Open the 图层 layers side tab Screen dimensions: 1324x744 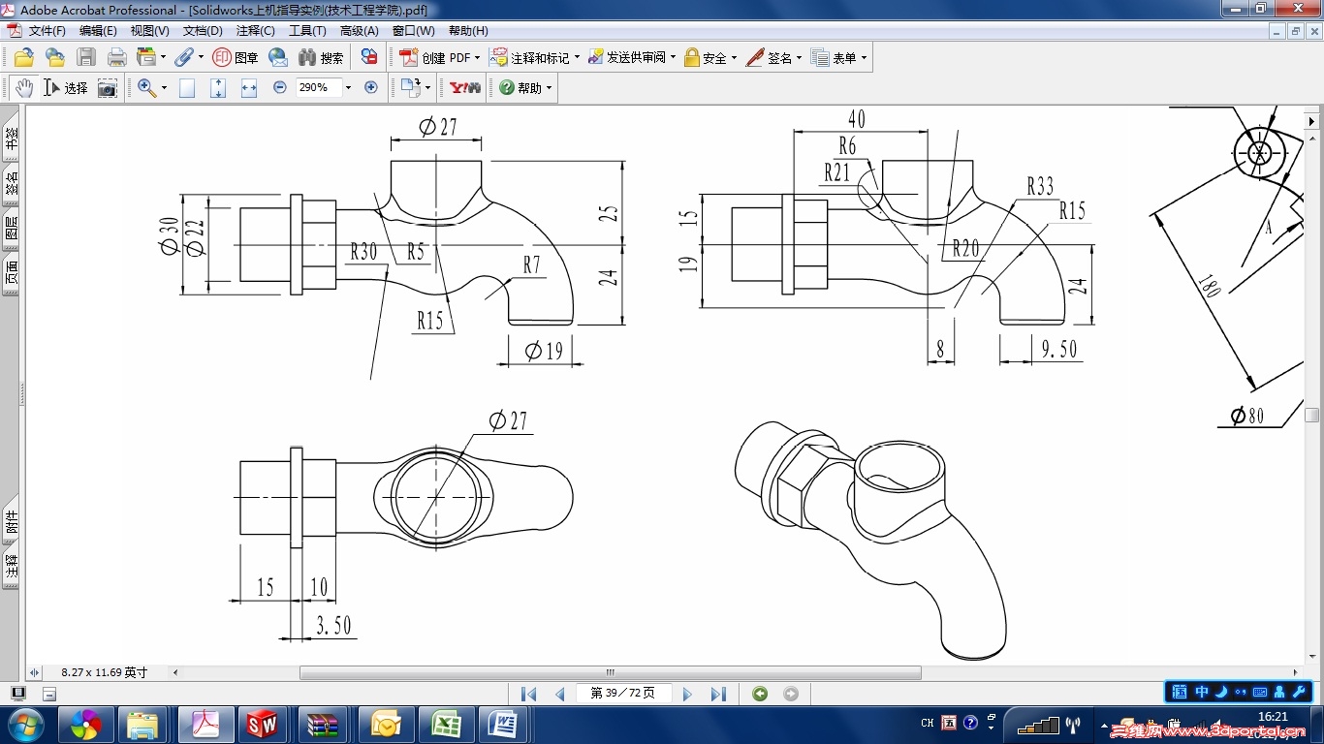12,228
